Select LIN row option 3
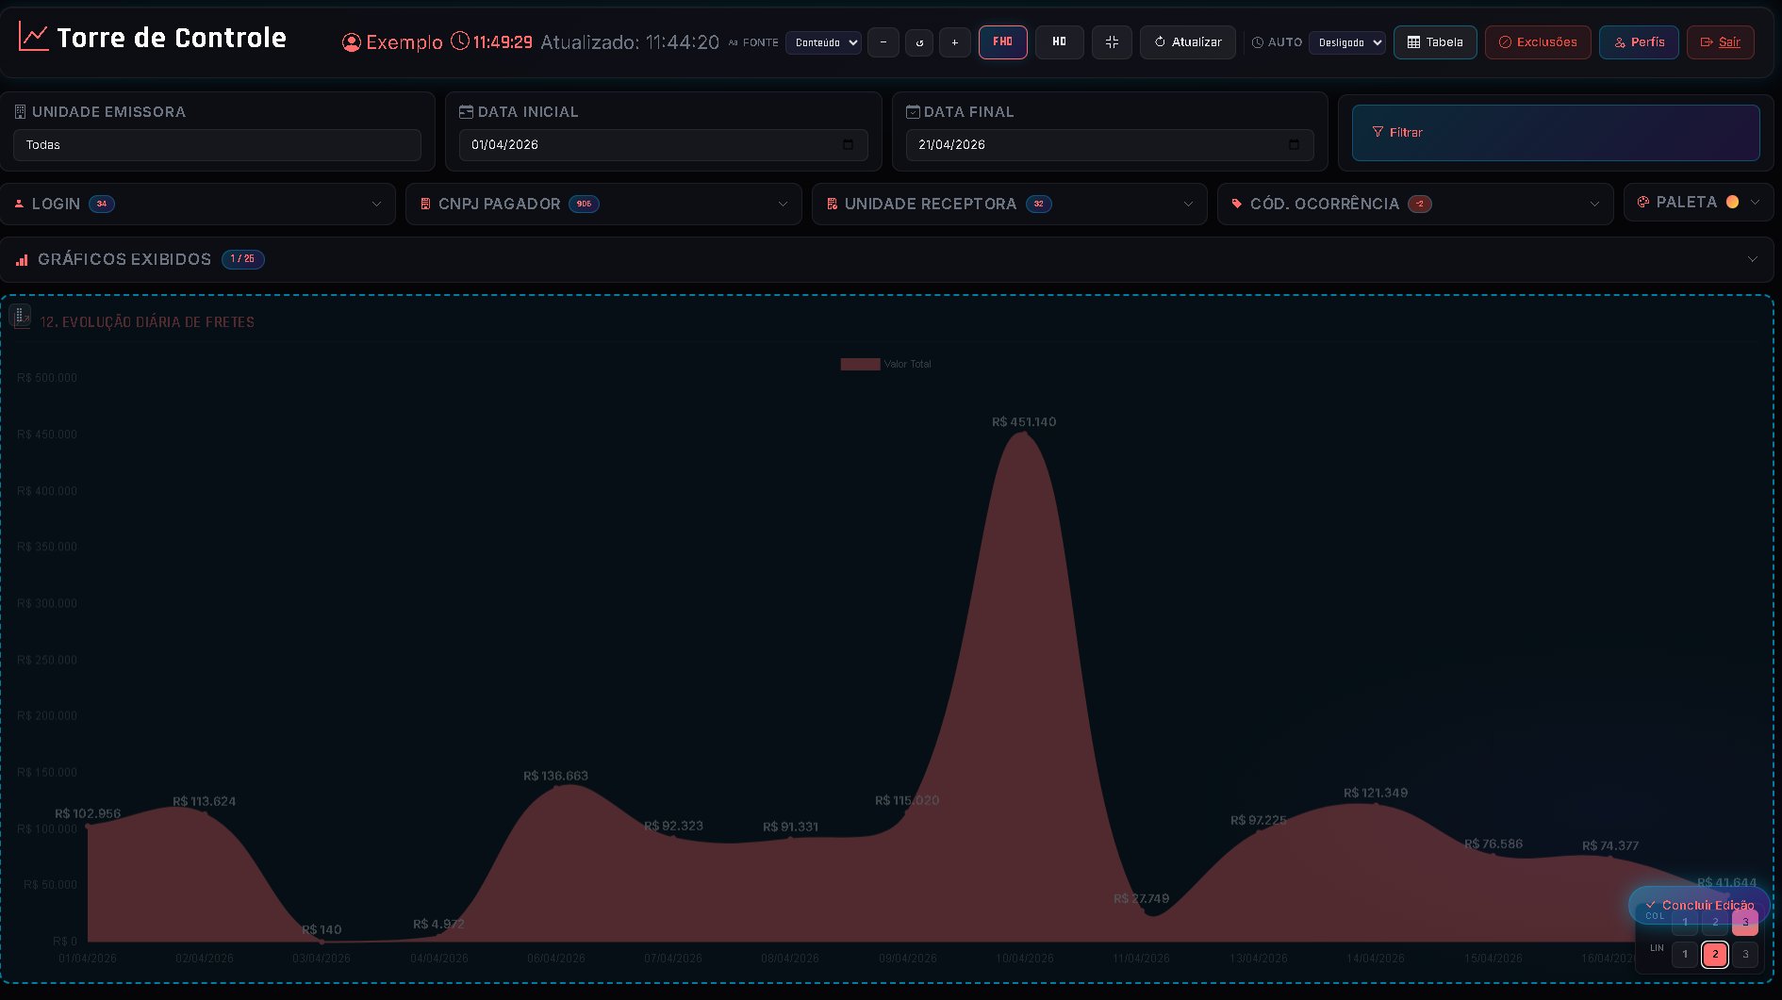The height and width of the screenshot is (1000, 1782). [1745, 955]
